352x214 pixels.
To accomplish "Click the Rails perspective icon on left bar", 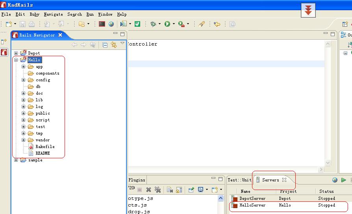I will point(4,52).
